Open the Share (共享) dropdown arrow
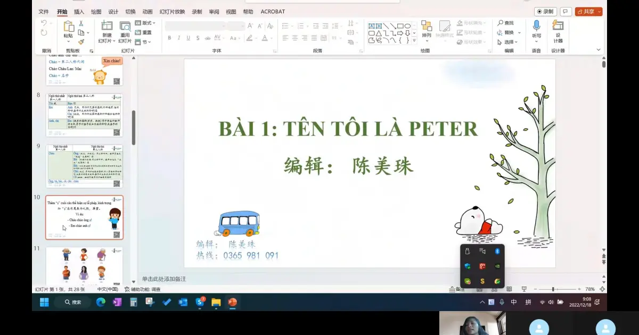The height and width of the screenshot is (335, 639). pyautogui.click(x=600, y=11)
